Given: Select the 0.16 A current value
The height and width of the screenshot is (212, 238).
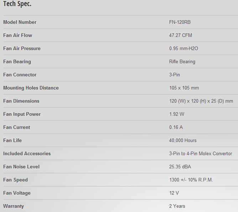Looking at the screenshot, I should [176, 127].
